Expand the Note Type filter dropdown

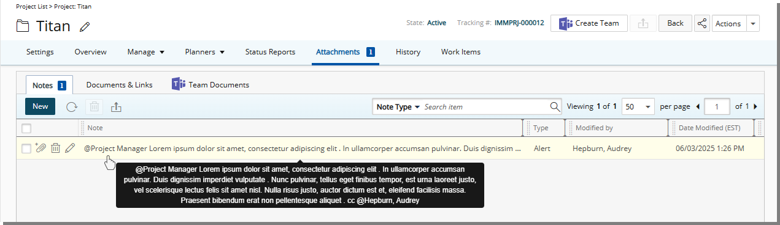[x=398, y=106]
